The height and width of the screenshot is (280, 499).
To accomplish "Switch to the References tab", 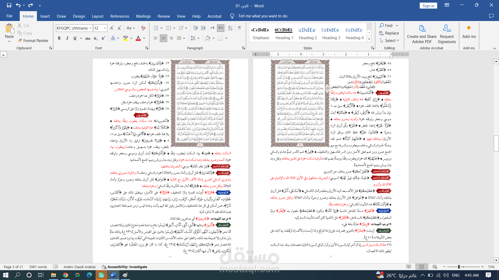I will 120,16.
